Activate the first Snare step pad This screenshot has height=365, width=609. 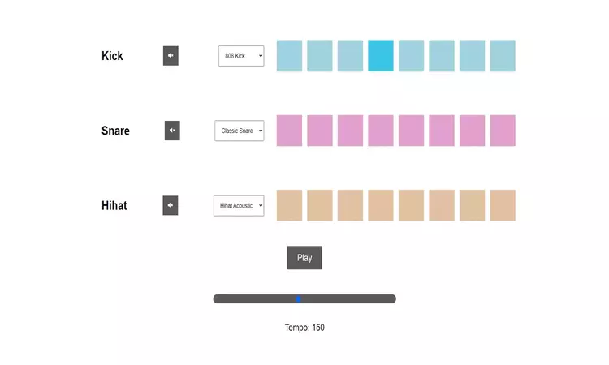[x=290, y=131]
